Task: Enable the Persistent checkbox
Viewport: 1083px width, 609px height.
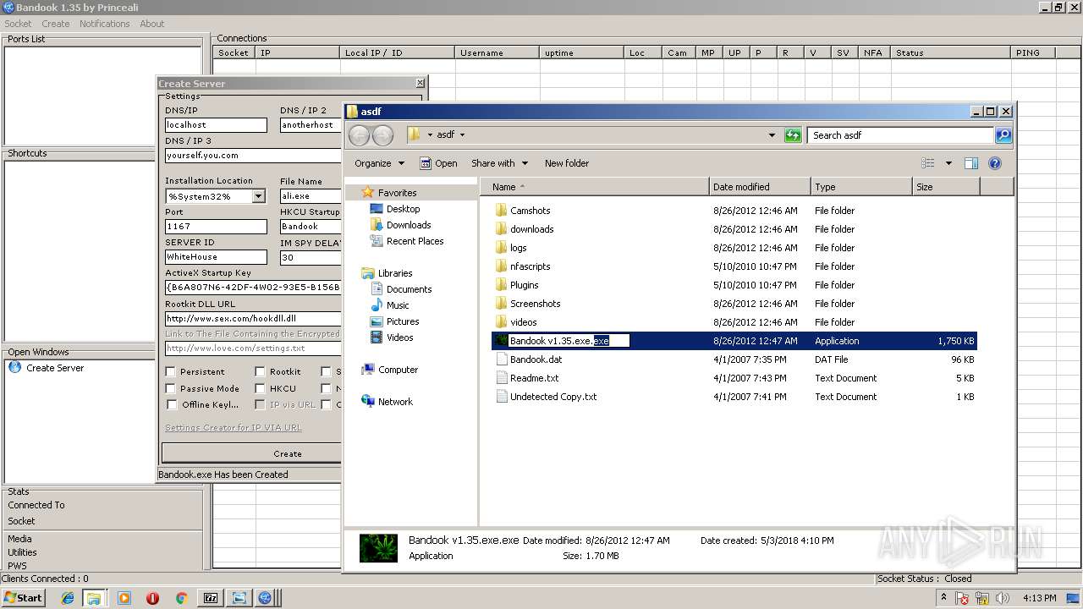Action: [x=171, y=371]
